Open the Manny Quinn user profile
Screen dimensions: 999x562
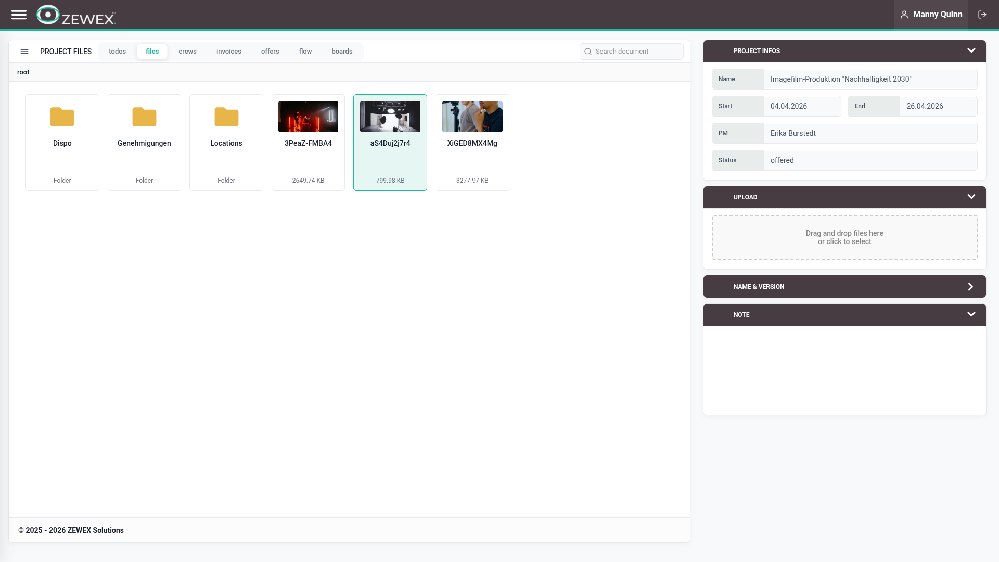click(x=931, y=15)
